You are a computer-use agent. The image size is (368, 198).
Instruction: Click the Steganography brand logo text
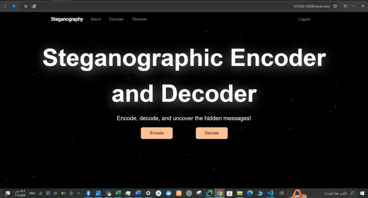pyautogui.click(x=67, y=19)
